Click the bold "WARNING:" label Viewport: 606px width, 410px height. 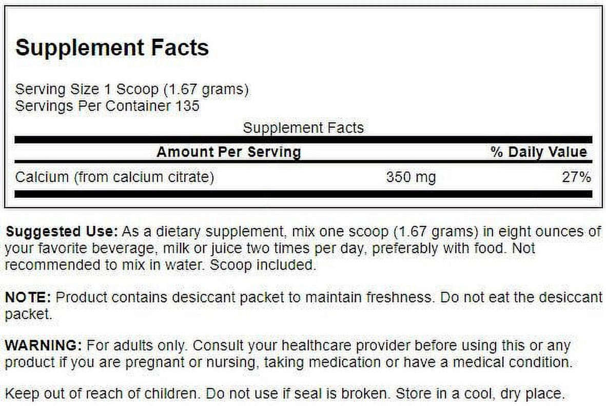coord(44,345)
